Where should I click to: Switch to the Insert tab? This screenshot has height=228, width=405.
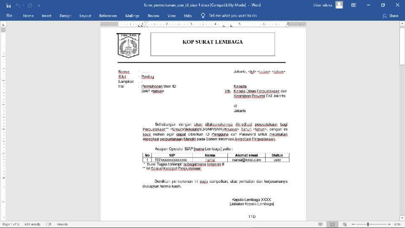(x=46, y=16)
